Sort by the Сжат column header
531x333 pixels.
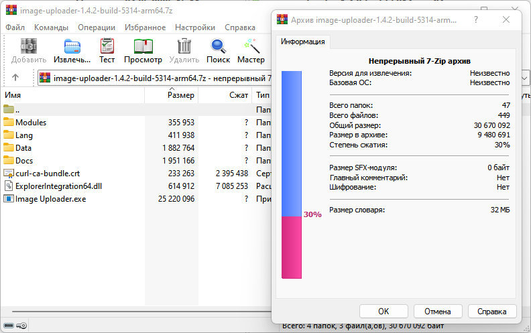pos(225,95)
